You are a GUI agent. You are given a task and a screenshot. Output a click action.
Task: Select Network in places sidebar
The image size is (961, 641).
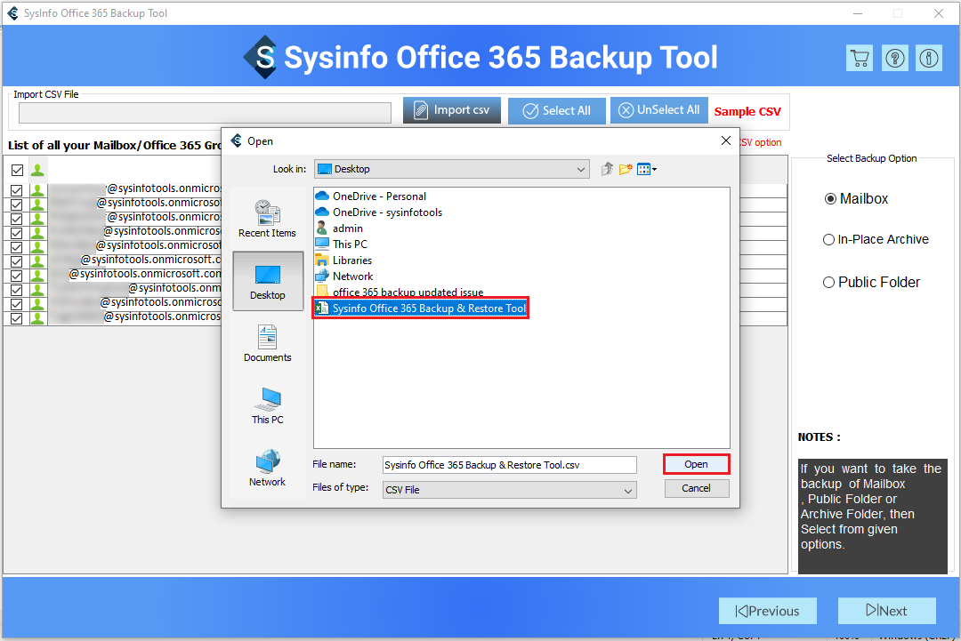pyautogui.click(x=267, y=468)
